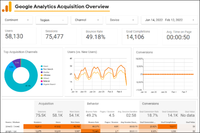
Task: Select the Organic Search legend entry
Action: [x=48, y=84]
